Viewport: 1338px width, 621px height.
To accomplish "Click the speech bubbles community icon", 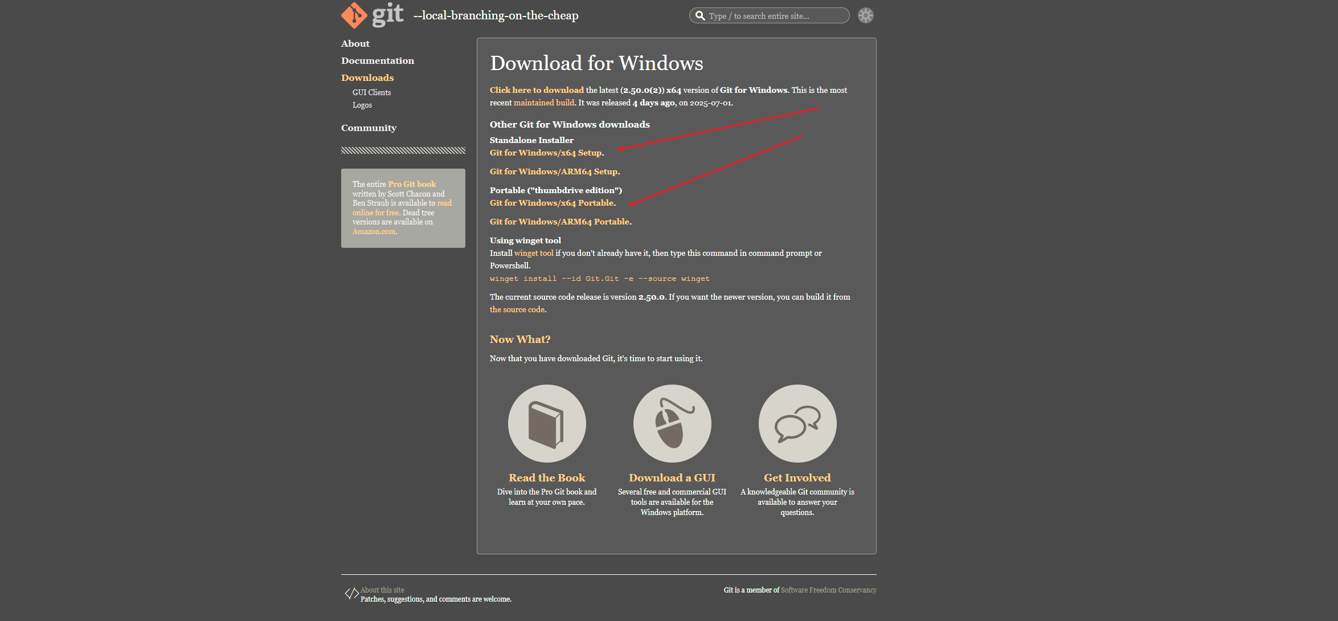I will (x=797, y=423).
